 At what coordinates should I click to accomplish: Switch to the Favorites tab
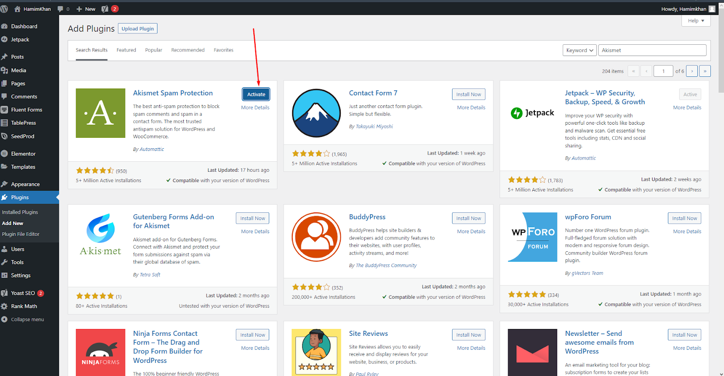[x=224, y=50]
